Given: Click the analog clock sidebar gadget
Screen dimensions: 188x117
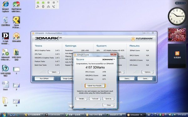Looking at the screenshot, I should 177,16.
